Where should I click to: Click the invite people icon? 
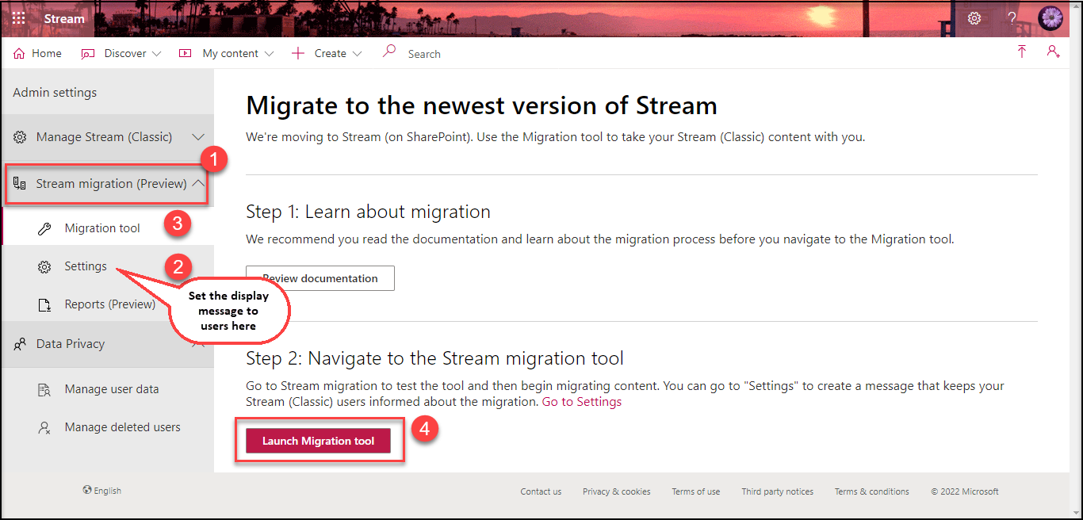tap(1053, 52)
